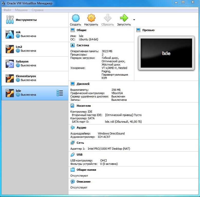This screenshot has width=200, height=197.
Task: Click the Lm2 machine OS icon
Action: [10, 49]
